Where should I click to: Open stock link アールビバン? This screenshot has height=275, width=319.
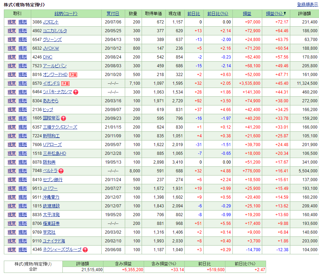coord(55,66)
